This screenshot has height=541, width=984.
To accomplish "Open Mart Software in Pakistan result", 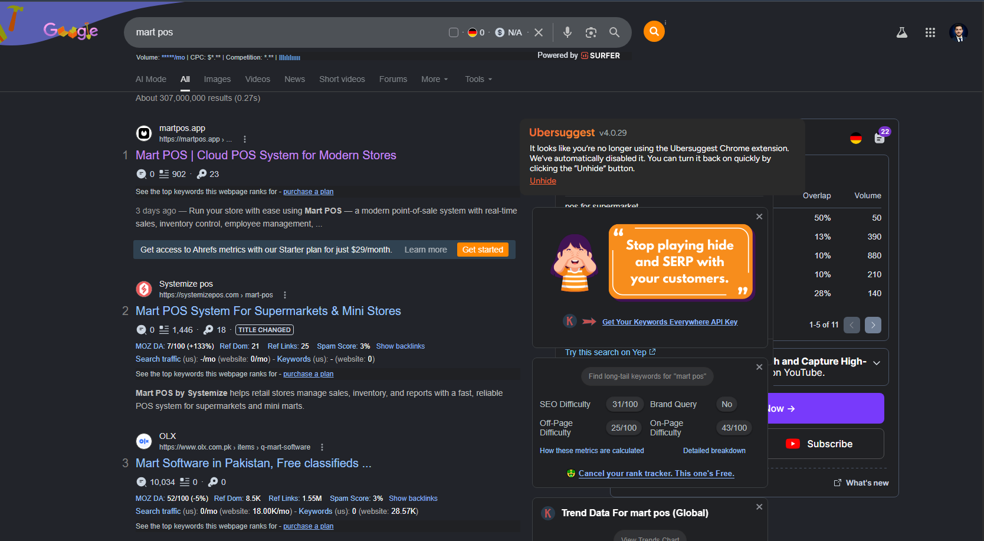I will (x=254, y=463).
